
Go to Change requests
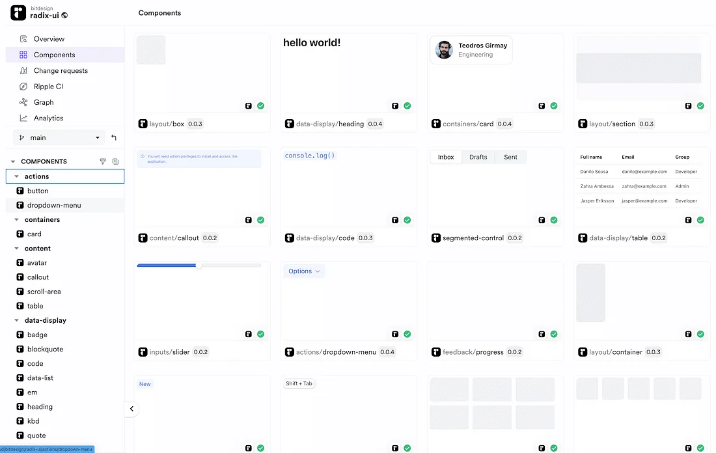[61, 70]
